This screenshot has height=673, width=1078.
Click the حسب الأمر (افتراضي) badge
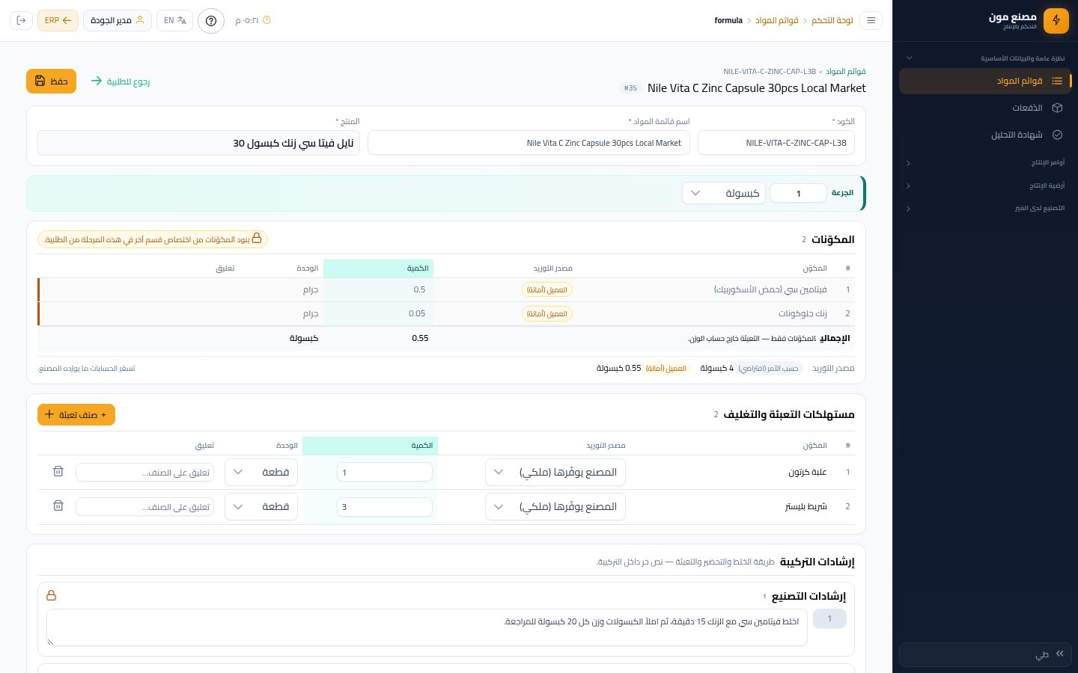[768, 368]
